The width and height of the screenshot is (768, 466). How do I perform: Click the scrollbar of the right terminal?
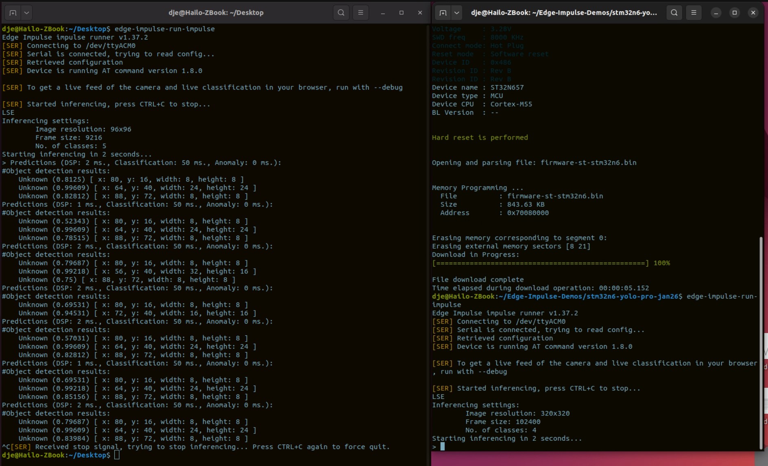761,342
